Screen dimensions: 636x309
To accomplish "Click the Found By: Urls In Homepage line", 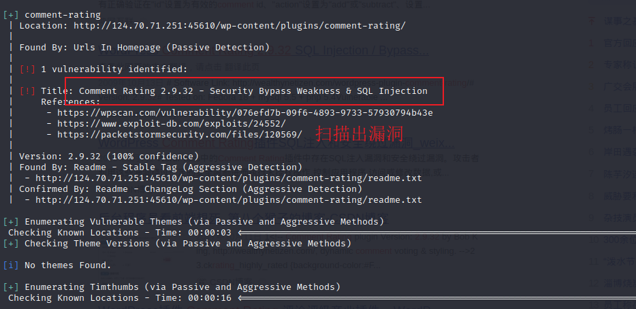I will [144, 48].
